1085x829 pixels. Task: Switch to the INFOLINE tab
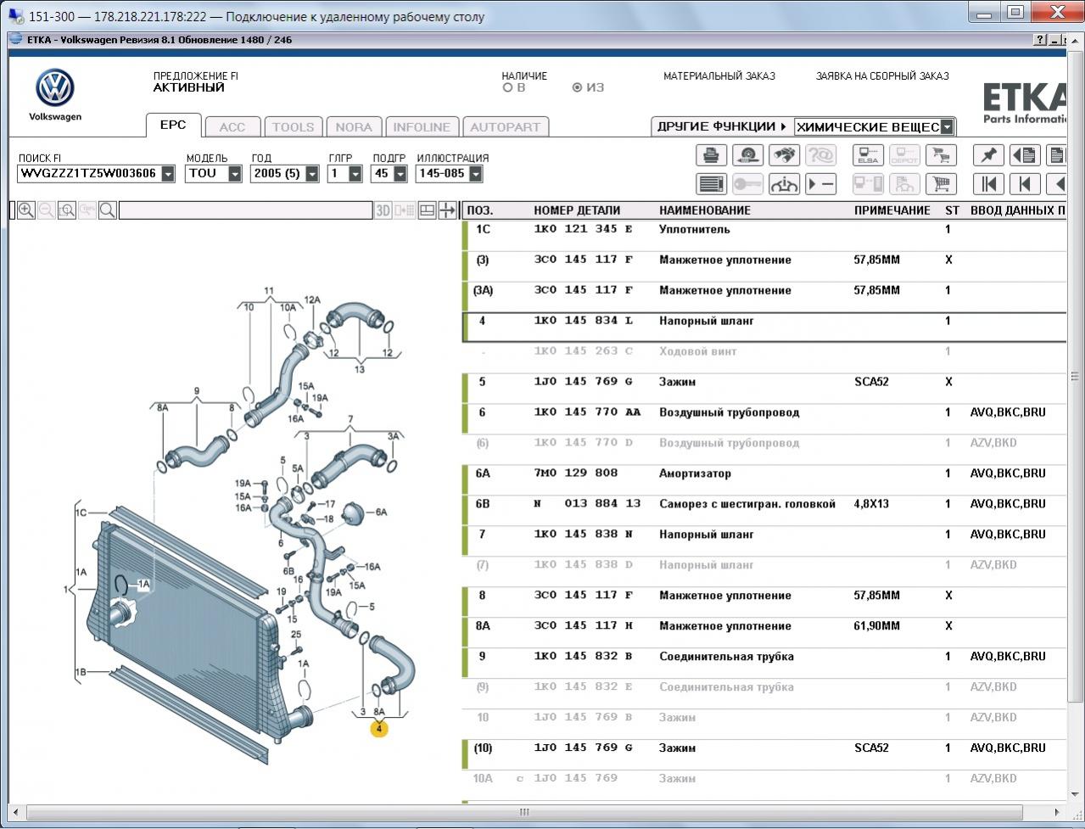pyautogui.click(x=422, y=127)
